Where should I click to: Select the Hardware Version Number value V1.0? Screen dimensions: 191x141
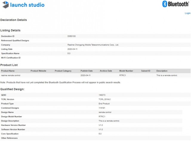pyautogui.click(x=101, y=125)
